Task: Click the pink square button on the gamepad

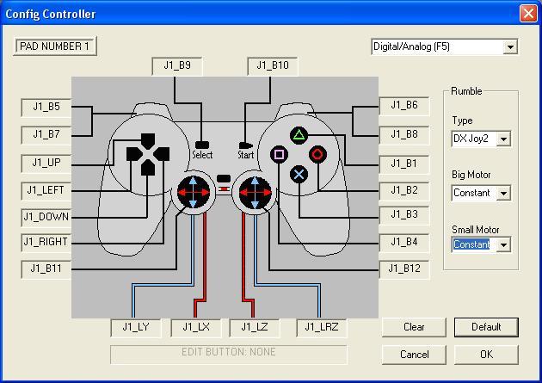Action: [279, 154]
